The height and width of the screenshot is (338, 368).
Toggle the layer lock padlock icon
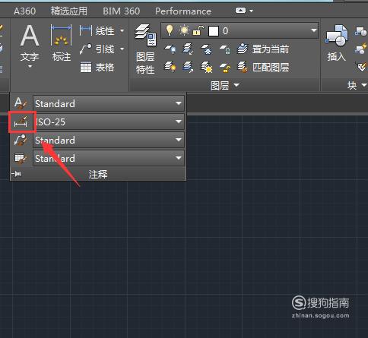point(198,30)
